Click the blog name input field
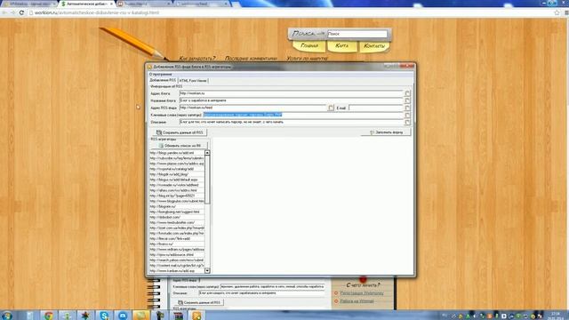 click(291, 100)
